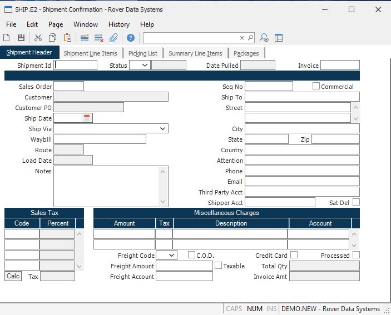
Task: Switch to the Shipment Line Items tab
Action: click(x=90, y=53)
